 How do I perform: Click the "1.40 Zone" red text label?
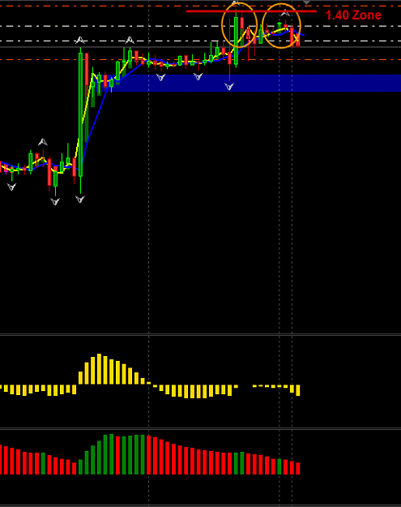pyautogui.click(x=353, y=15)
